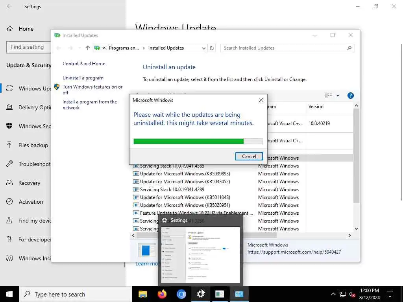The height and width of the screenshot is (302, 403).
Task: Click the Forward arrow in Installed Updates
Action: coord(70,48)
